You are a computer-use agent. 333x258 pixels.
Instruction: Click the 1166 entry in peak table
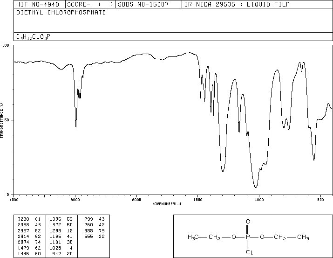click(55, 236)
